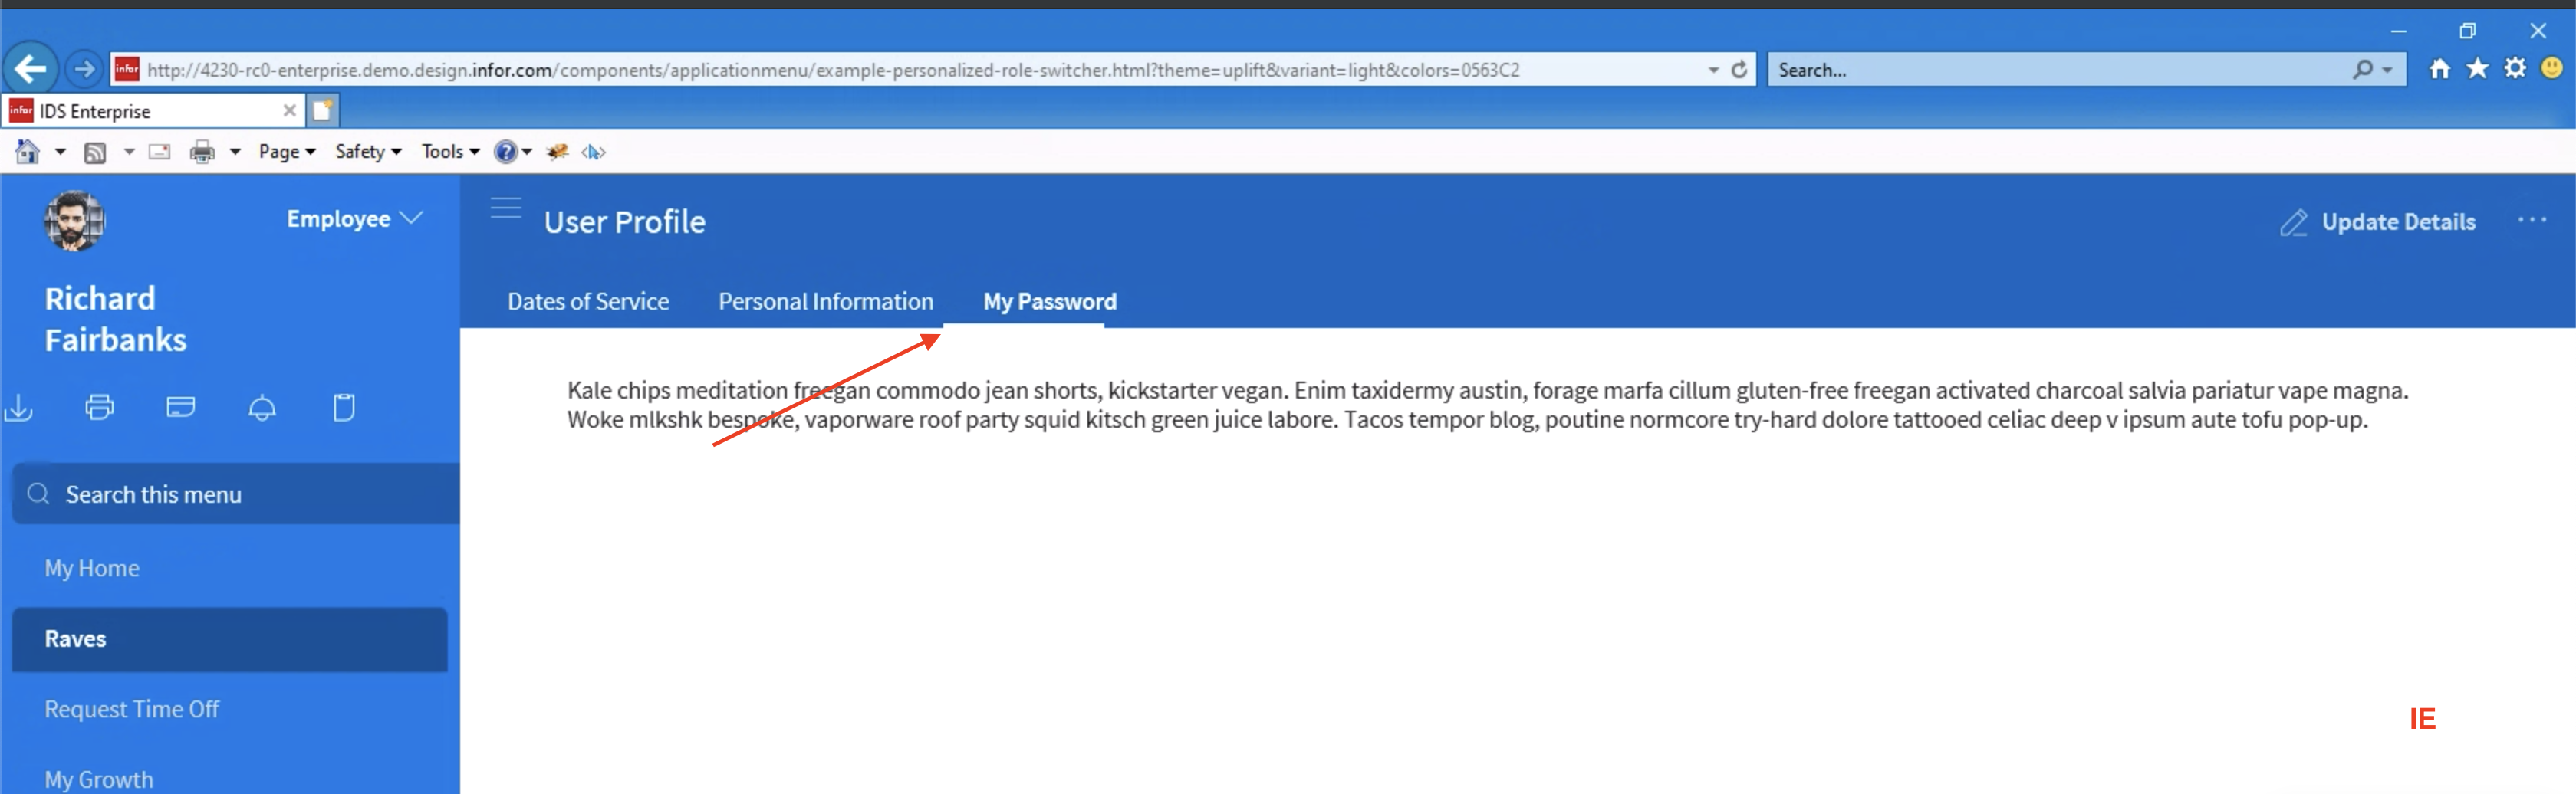This screenshot has width=2576, height=794.
Task: Click the clipboard icon in the sidebar
Action: coord(344,408)
